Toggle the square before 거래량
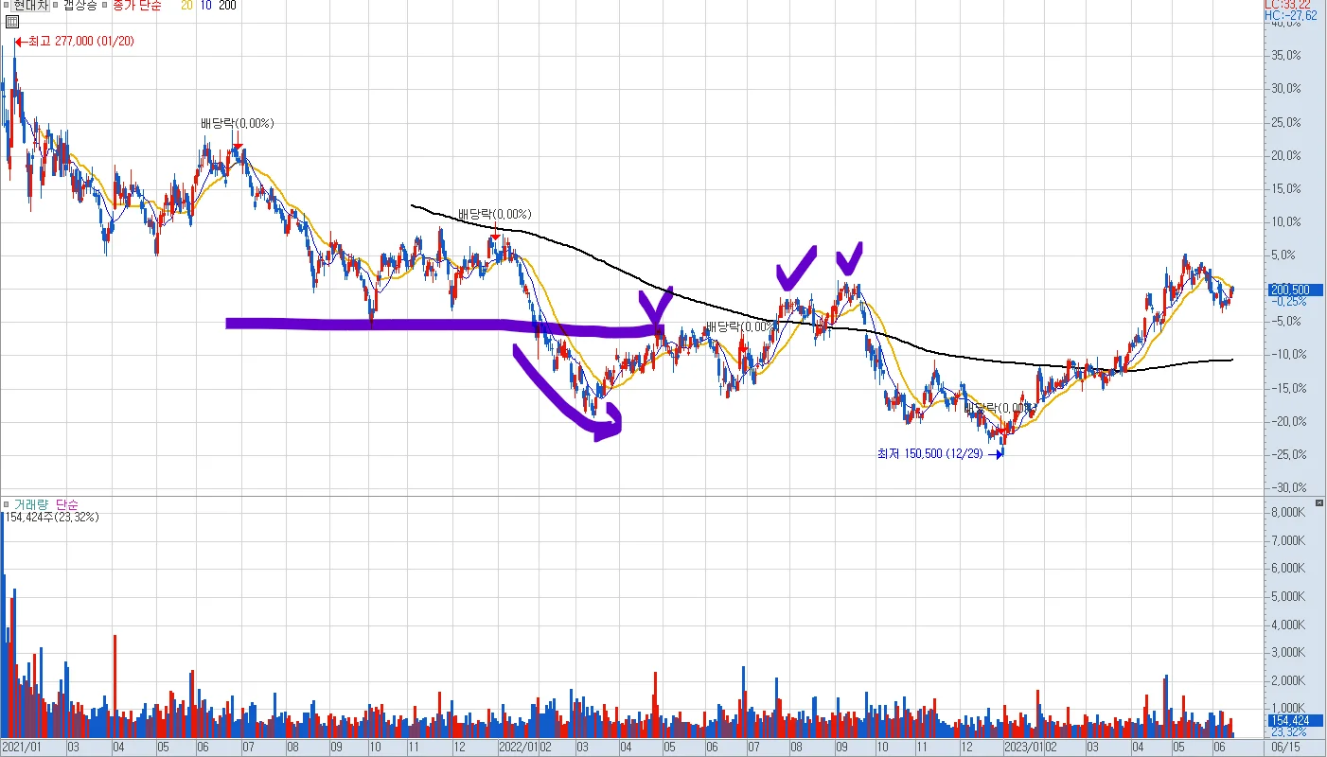 [7, 504]
